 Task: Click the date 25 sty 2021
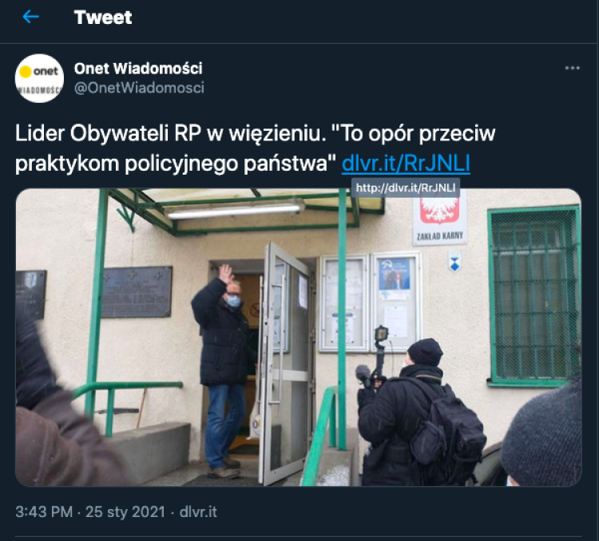pyautogui.click(x=125, y=511)
